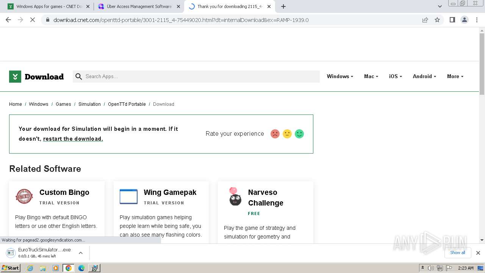This screenshot has width=485, height=273.
Task: Click restart the download link
Action: (x=73, y=139)
